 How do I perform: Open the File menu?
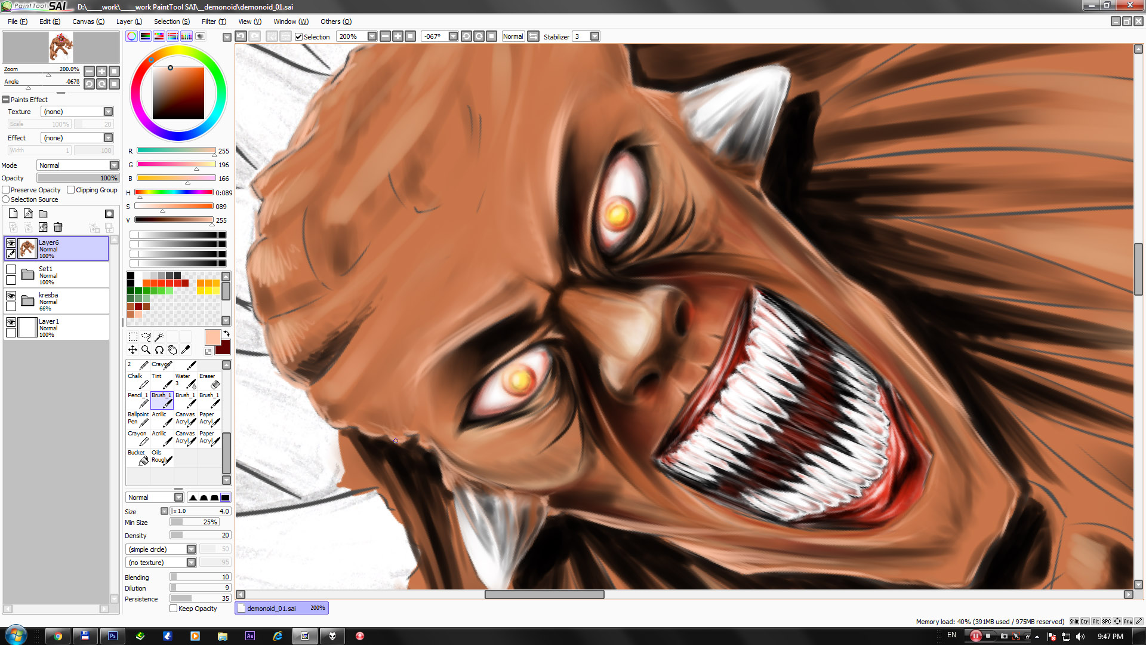coord(17,21)
